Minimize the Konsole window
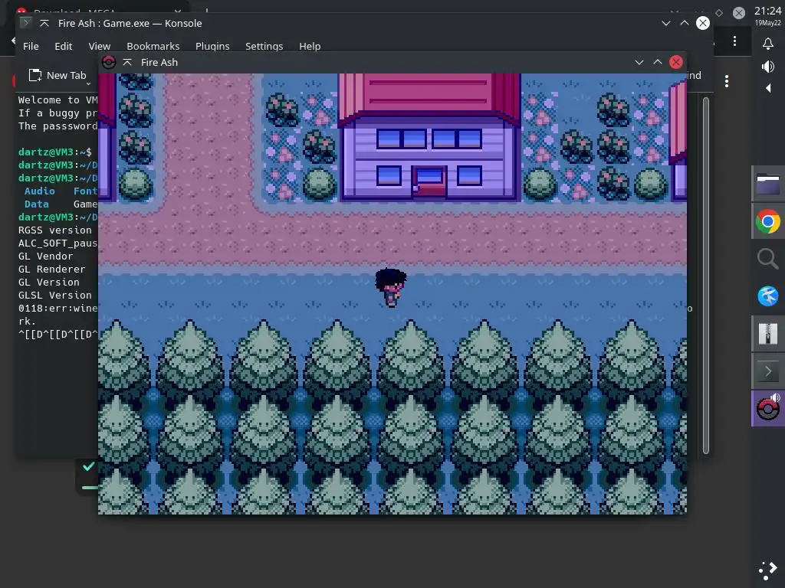 tap(666, 23)
